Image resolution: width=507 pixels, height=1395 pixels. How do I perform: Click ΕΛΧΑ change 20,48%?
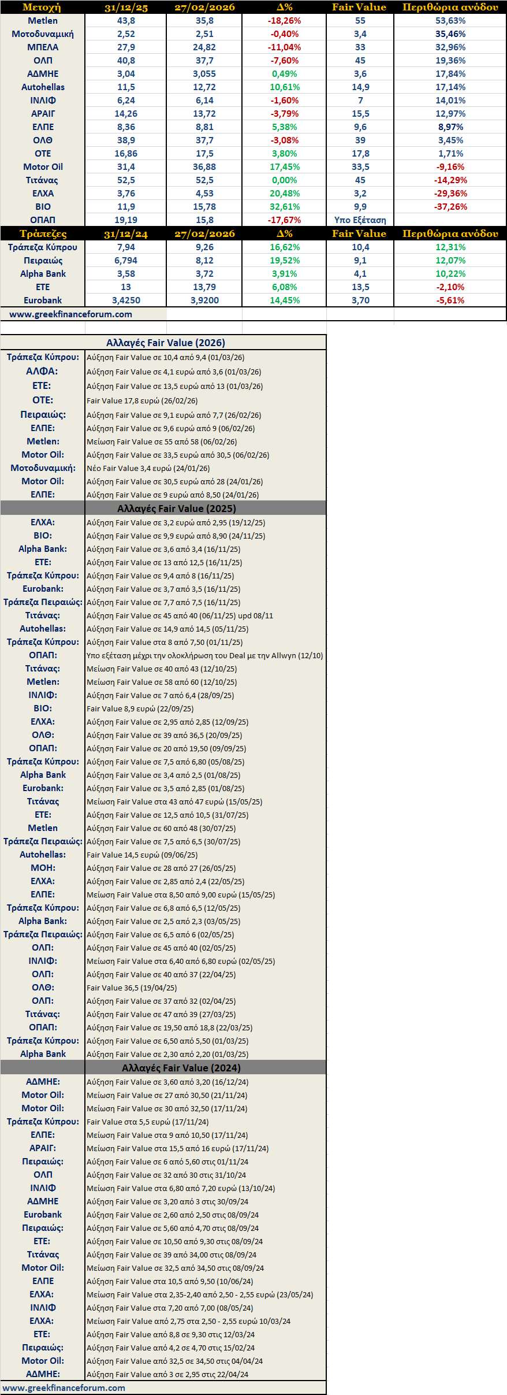click(284, 194)
